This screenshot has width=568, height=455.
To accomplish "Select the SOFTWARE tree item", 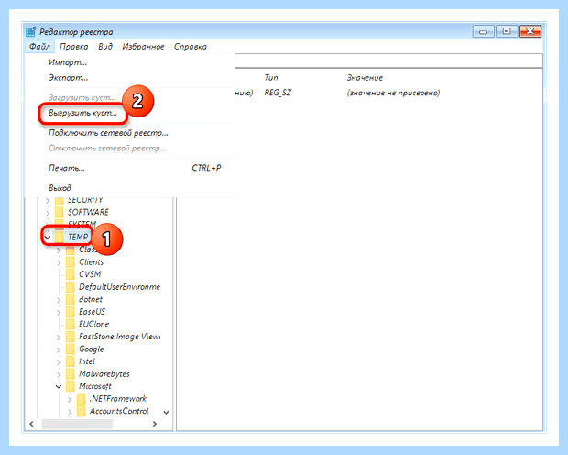I will point(88,212).
